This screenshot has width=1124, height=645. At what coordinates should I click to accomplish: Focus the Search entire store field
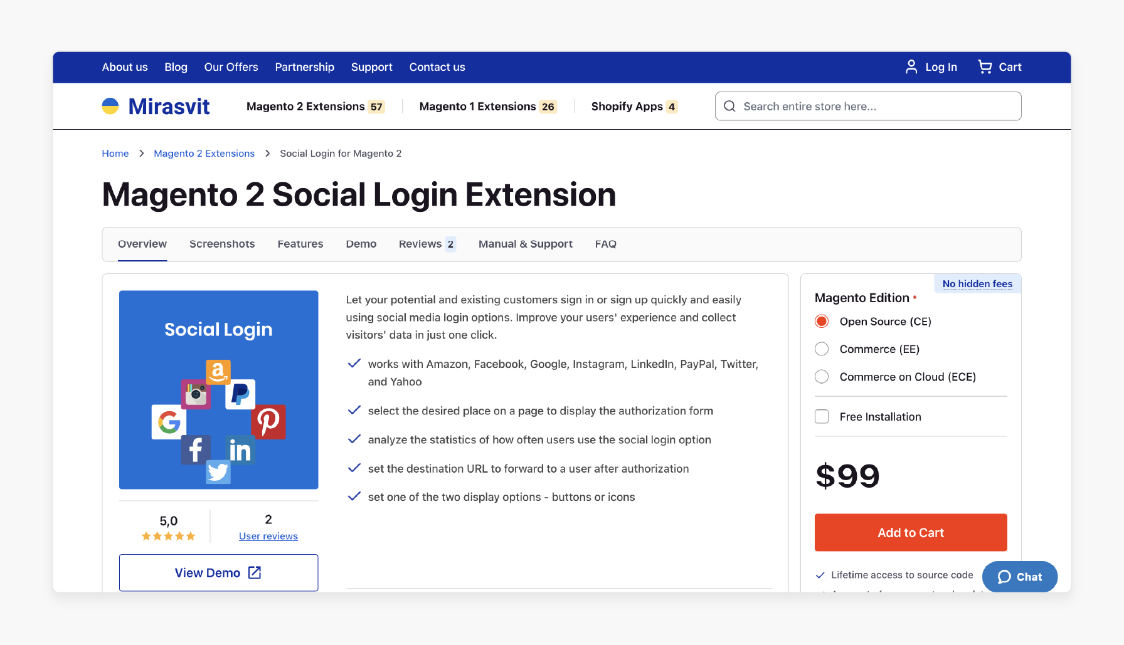click(x=868, y=106)
